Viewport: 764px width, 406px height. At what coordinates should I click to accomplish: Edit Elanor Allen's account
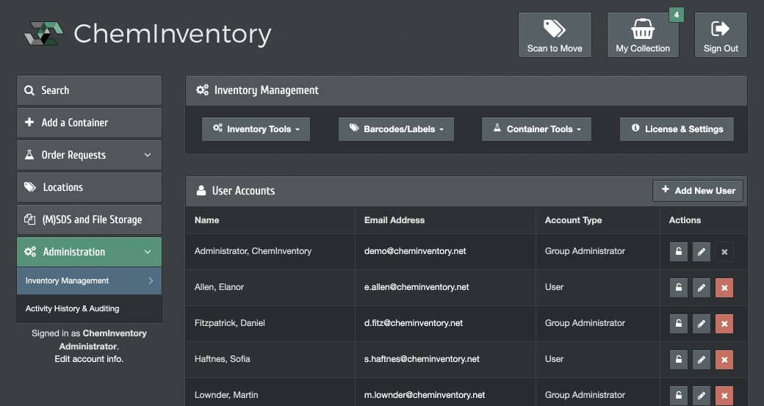click(701, 288)
